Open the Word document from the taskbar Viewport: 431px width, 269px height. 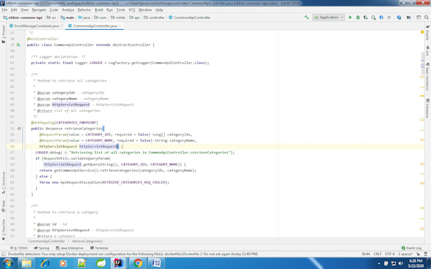(156, 263)
